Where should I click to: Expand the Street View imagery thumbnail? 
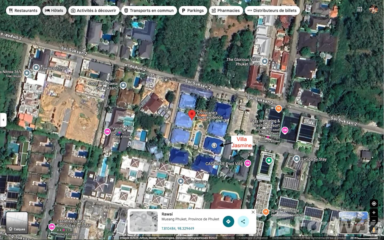(x=353, y=222)
